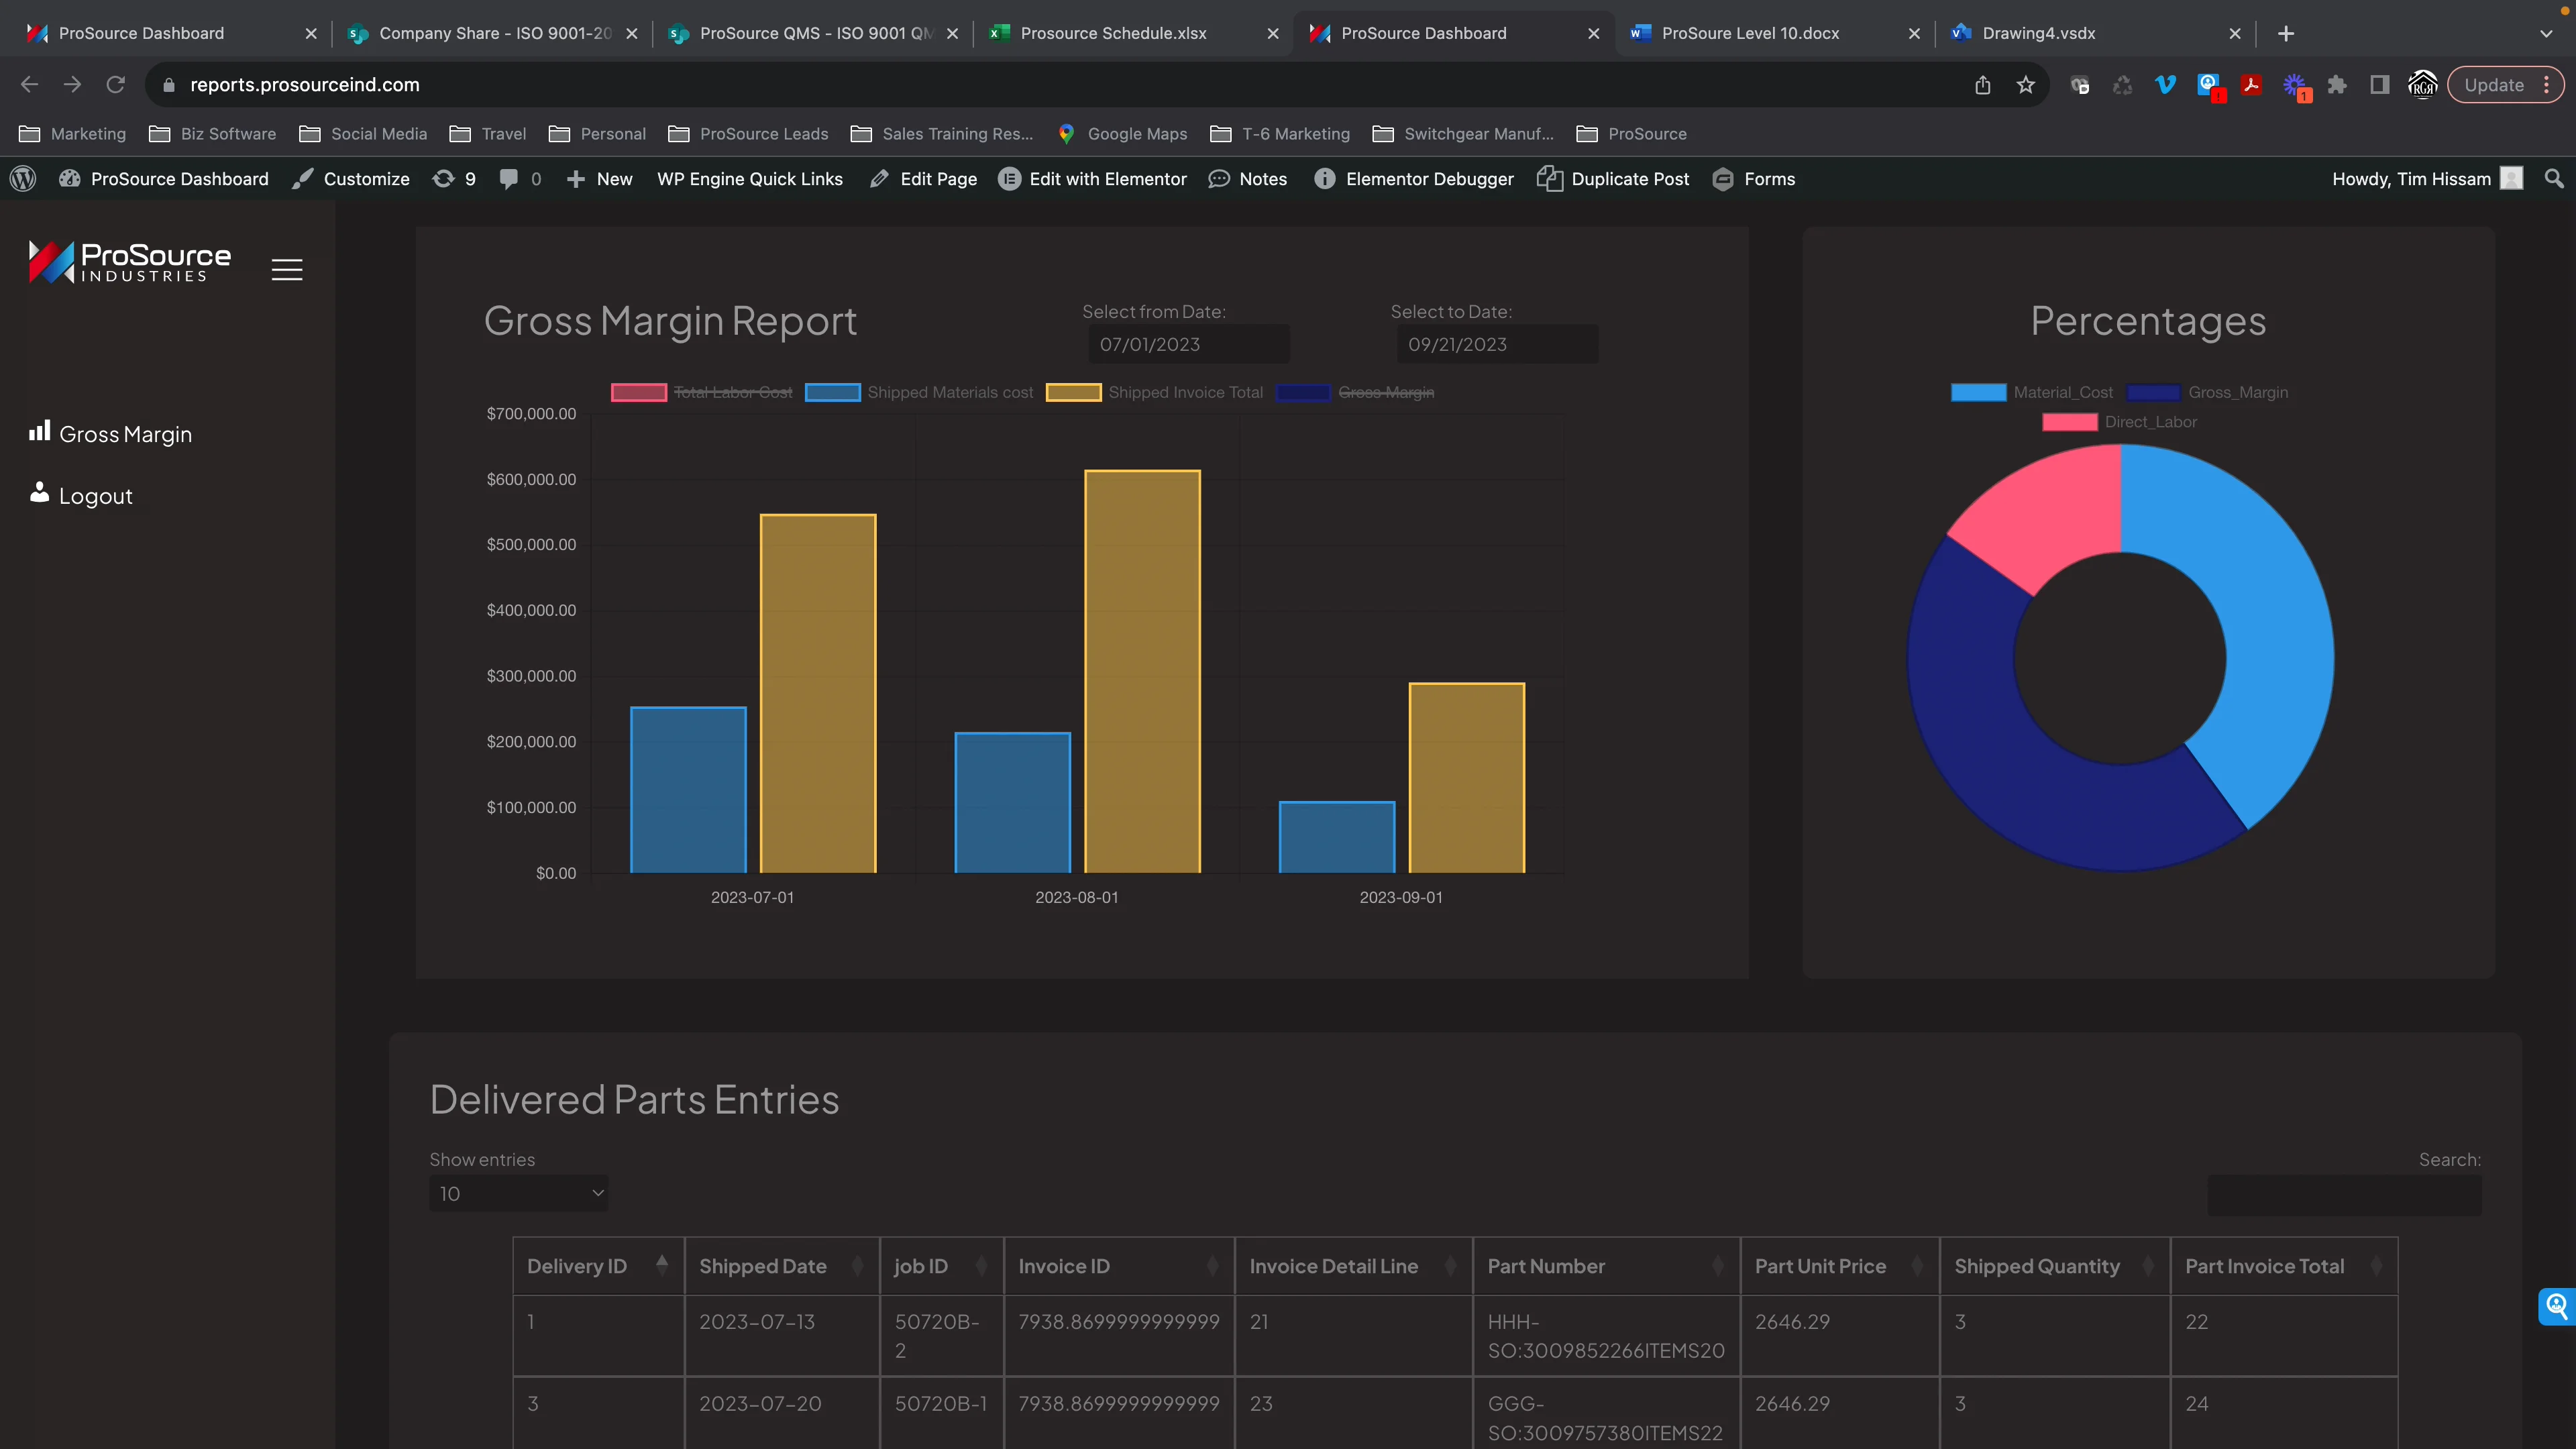Image resolution: width=2576 pixels, height=1449 pixels.
Task: Toggle Gross Margin bar chart legend
Action: [x=1354, y=392]
